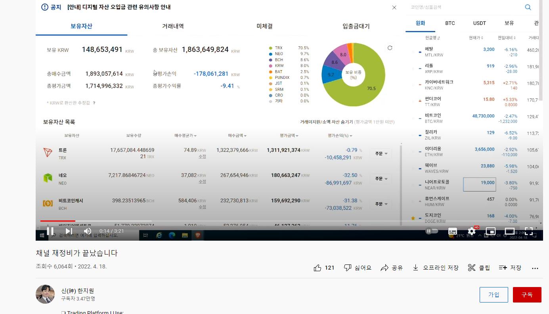
Task: Switch to the BTC market tab
Action: click(x=450, y=23)
